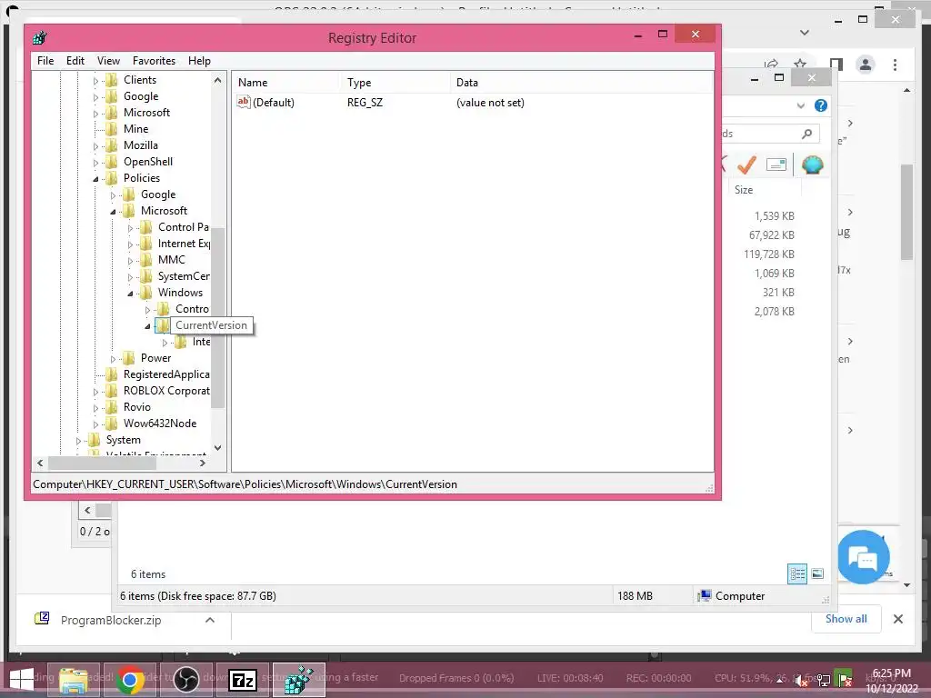The height and width of the screenshot is (698, 931).
Task: Open the Favorites menu in Registry Editor
Action: (154, 61)
